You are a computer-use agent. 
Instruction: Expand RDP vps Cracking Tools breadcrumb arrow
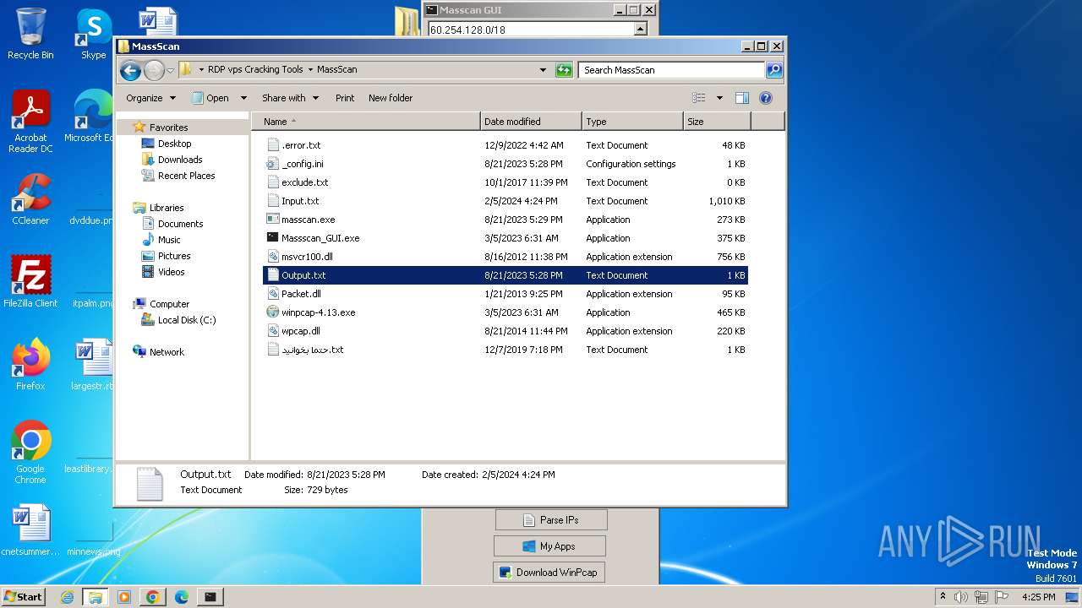coord(310,70)
